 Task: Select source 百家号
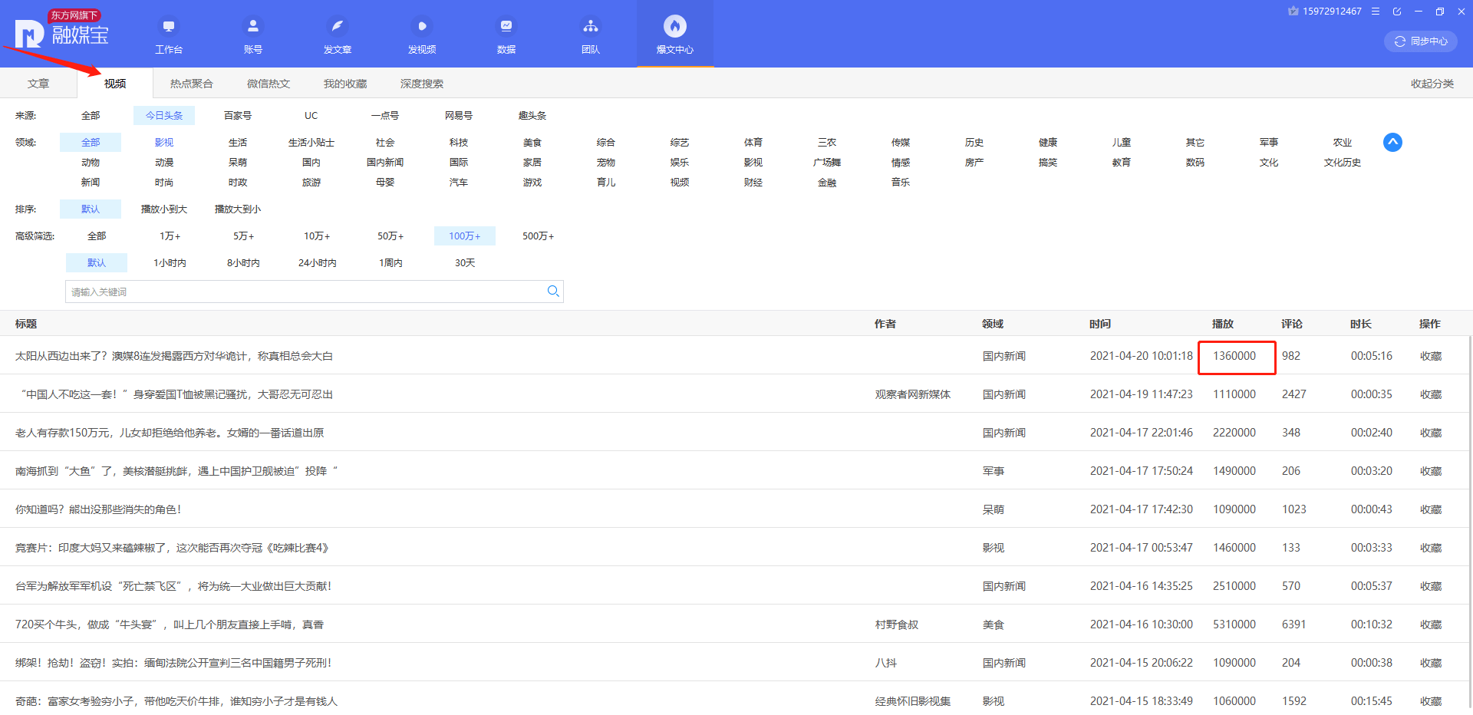pos(238,116)
